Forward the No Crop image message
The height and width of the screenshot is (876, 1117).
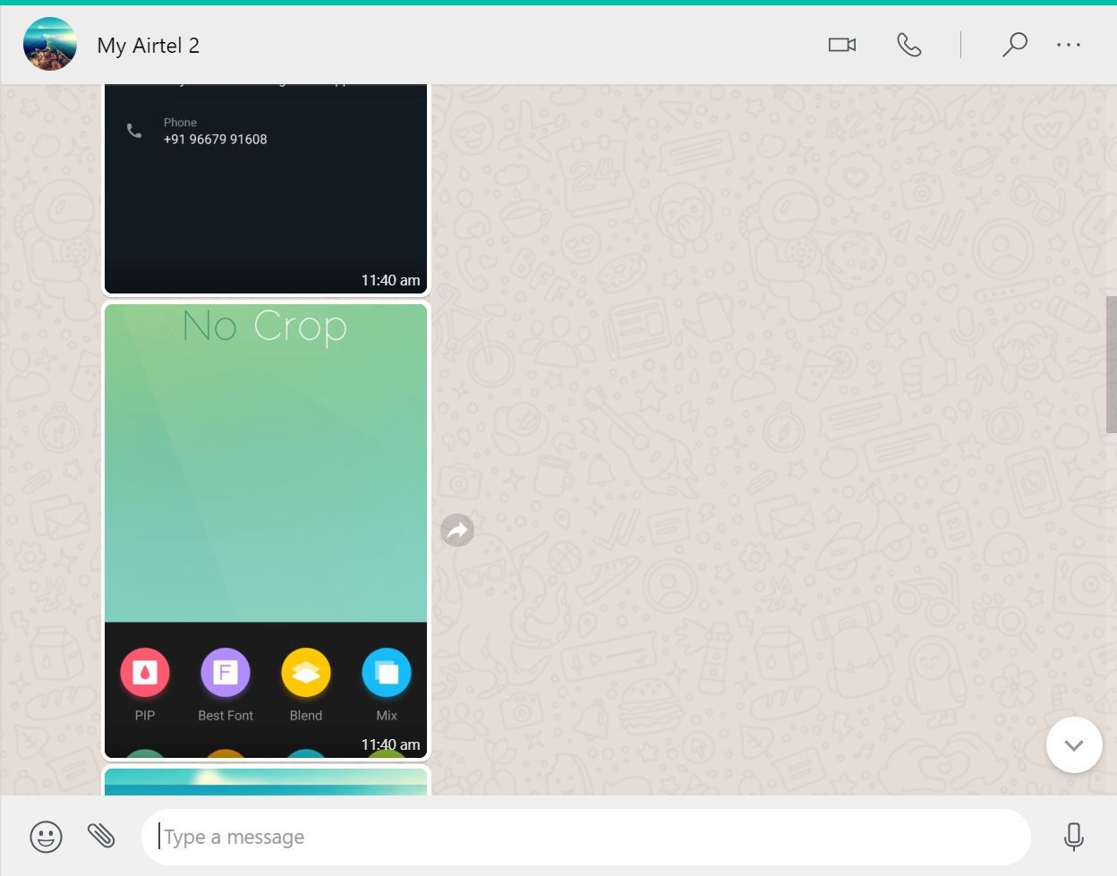pos(457,530)
